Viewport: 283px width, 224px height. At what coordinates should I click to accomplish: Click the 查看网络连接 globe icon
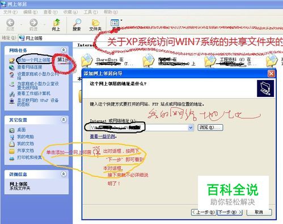click(x=12, y=67)
